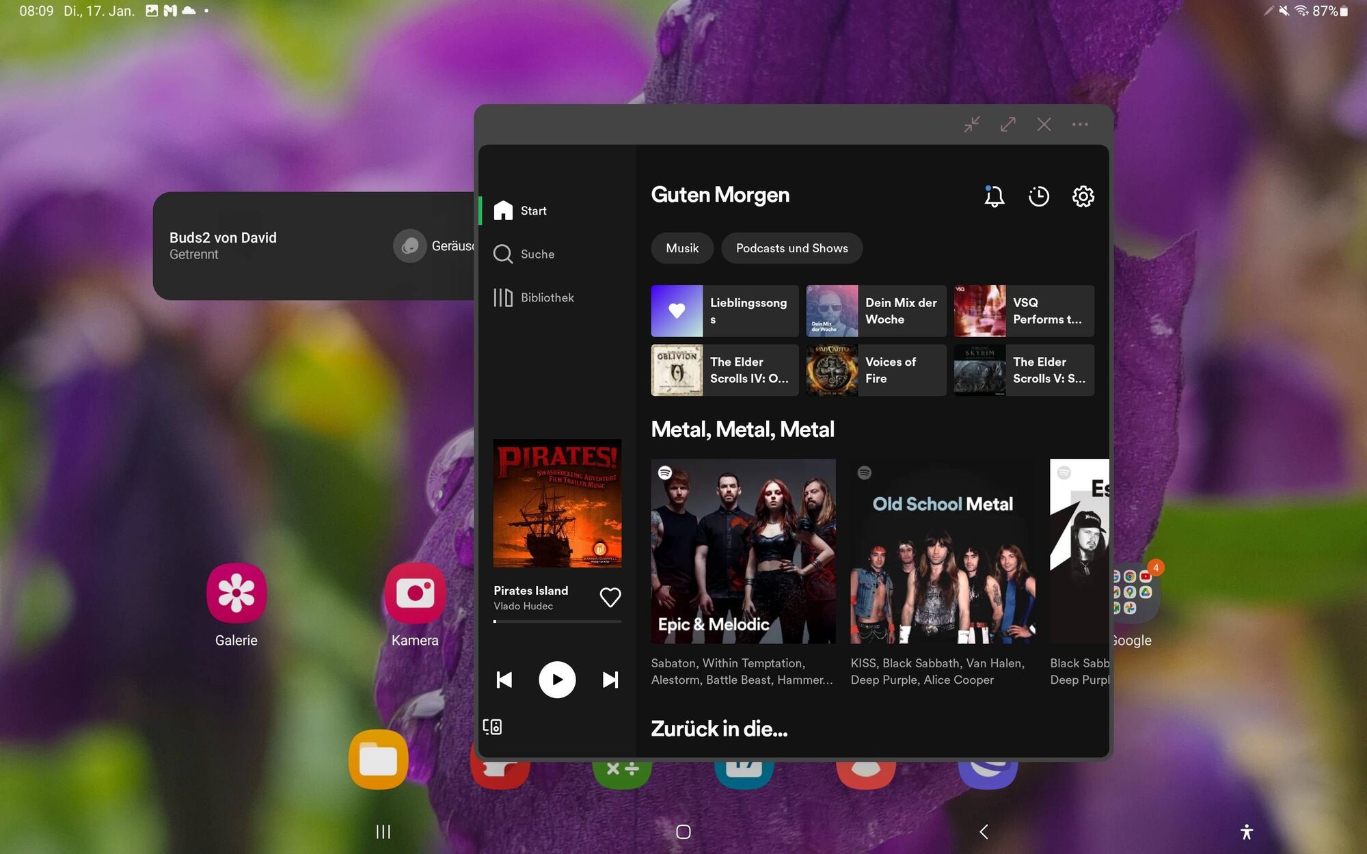Screen dimensions: 1367x854
Task: Open Suche in Spotify sidebar
Action: pos(524,254)
